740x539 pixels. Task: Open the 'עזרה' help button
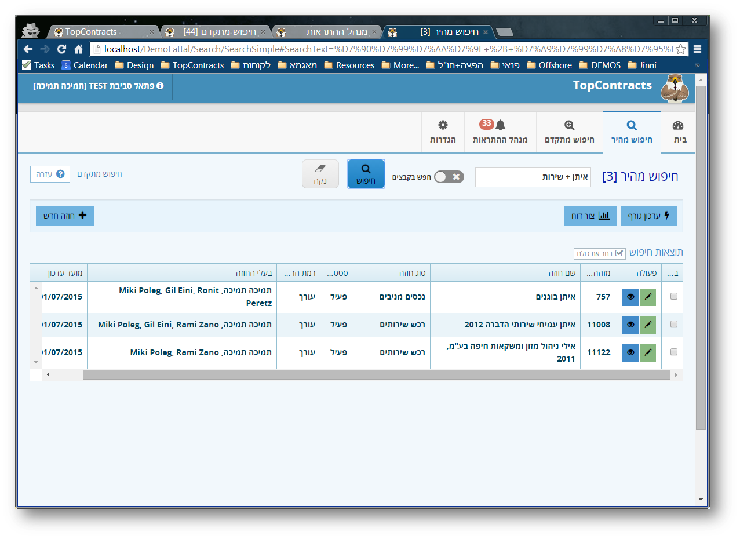coord(50,174)
